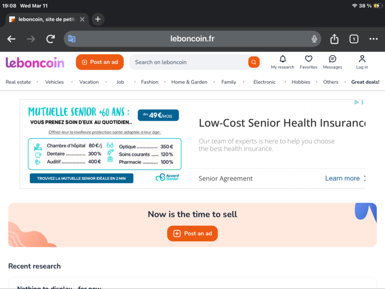Open the AdChoices info icon on the ad
Image resolution: width=385 pixels, height=289 pixels.
(357, 102)
